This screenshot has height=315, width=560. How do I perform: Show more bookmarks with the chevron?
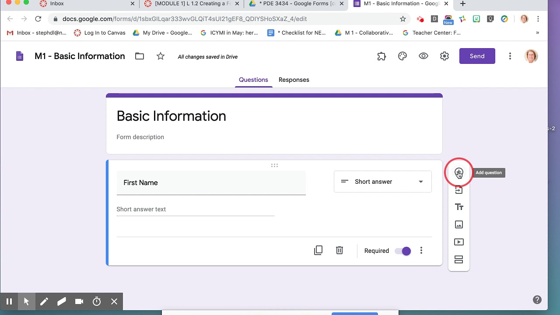coord(538,33)
